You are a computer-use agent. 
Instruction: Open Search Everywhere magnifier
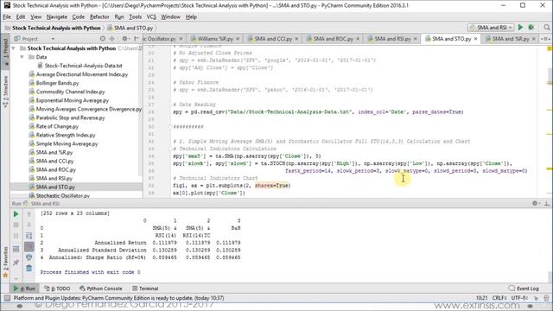[547, 27]
